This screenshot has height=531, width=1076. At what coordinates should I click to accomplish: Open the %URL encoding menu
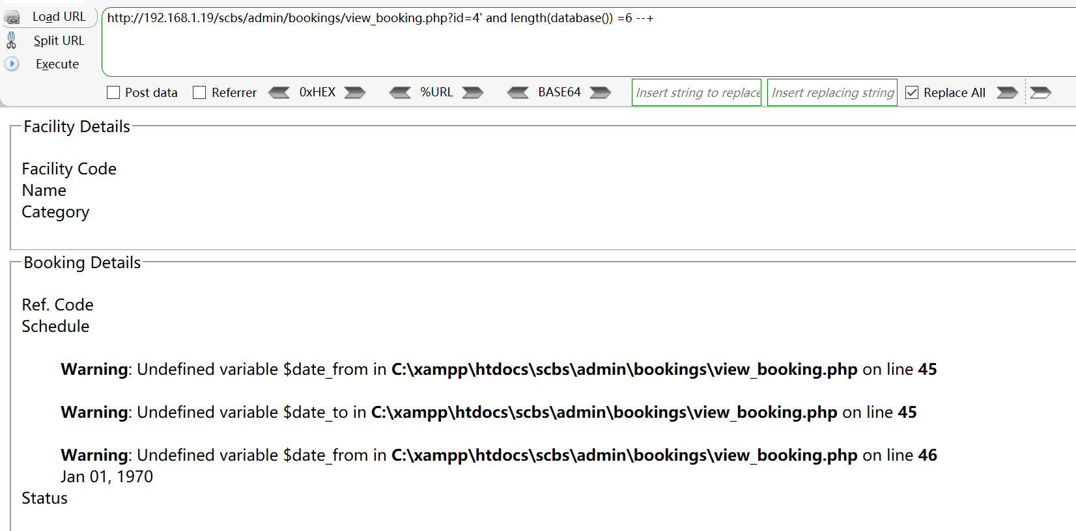436,92
